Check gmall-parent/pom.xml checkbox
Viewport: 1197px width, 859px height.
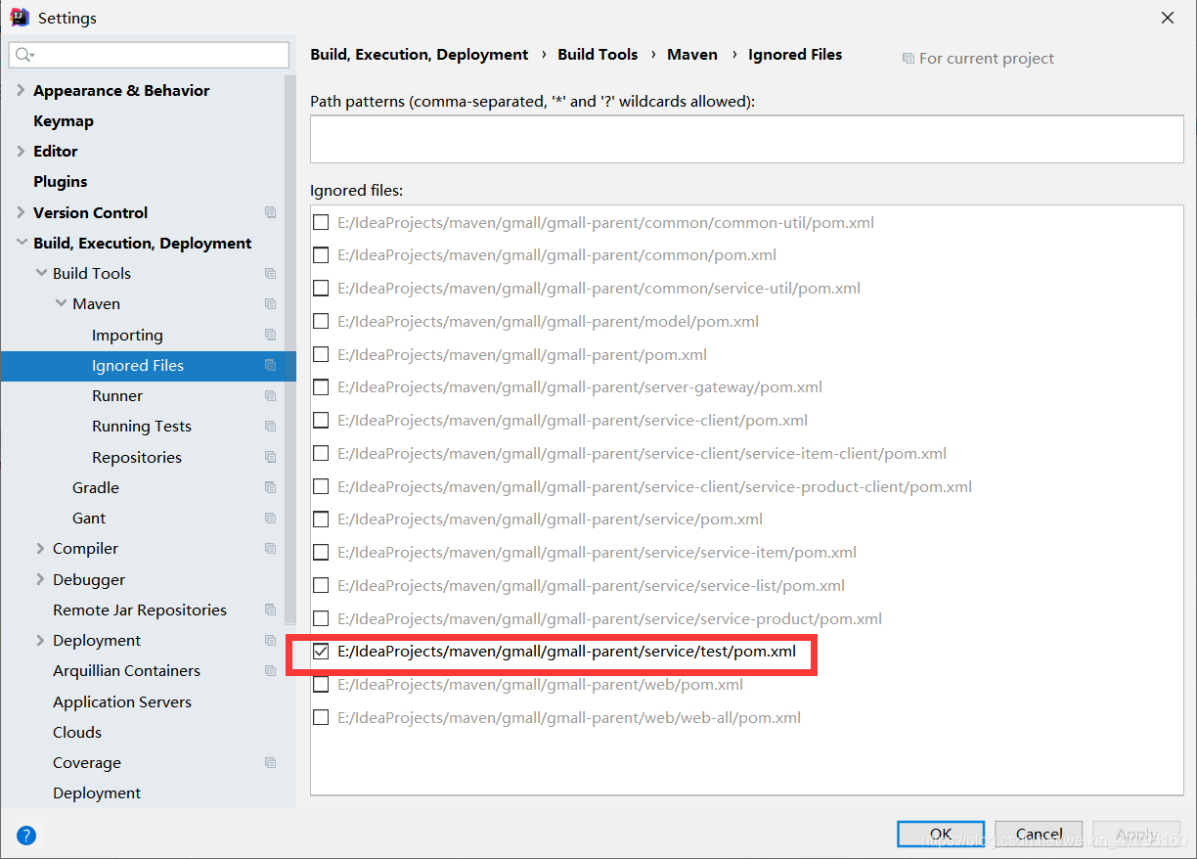321,354
